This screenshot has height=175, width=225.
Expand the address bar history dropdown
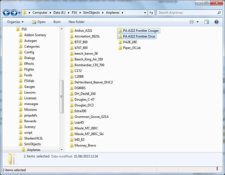tap(145, 13)
